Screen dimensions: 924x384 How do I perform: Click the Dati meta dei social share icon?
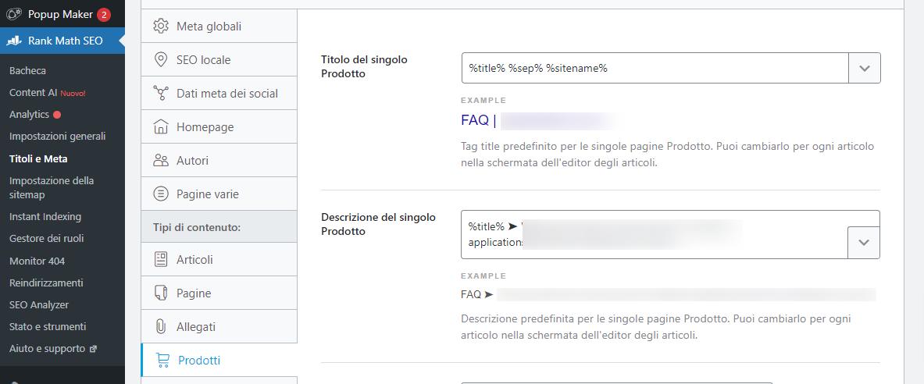coord(162,94)
